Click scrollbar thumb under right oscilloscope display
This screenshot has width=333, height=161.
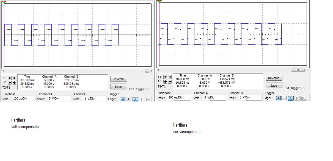298,70
